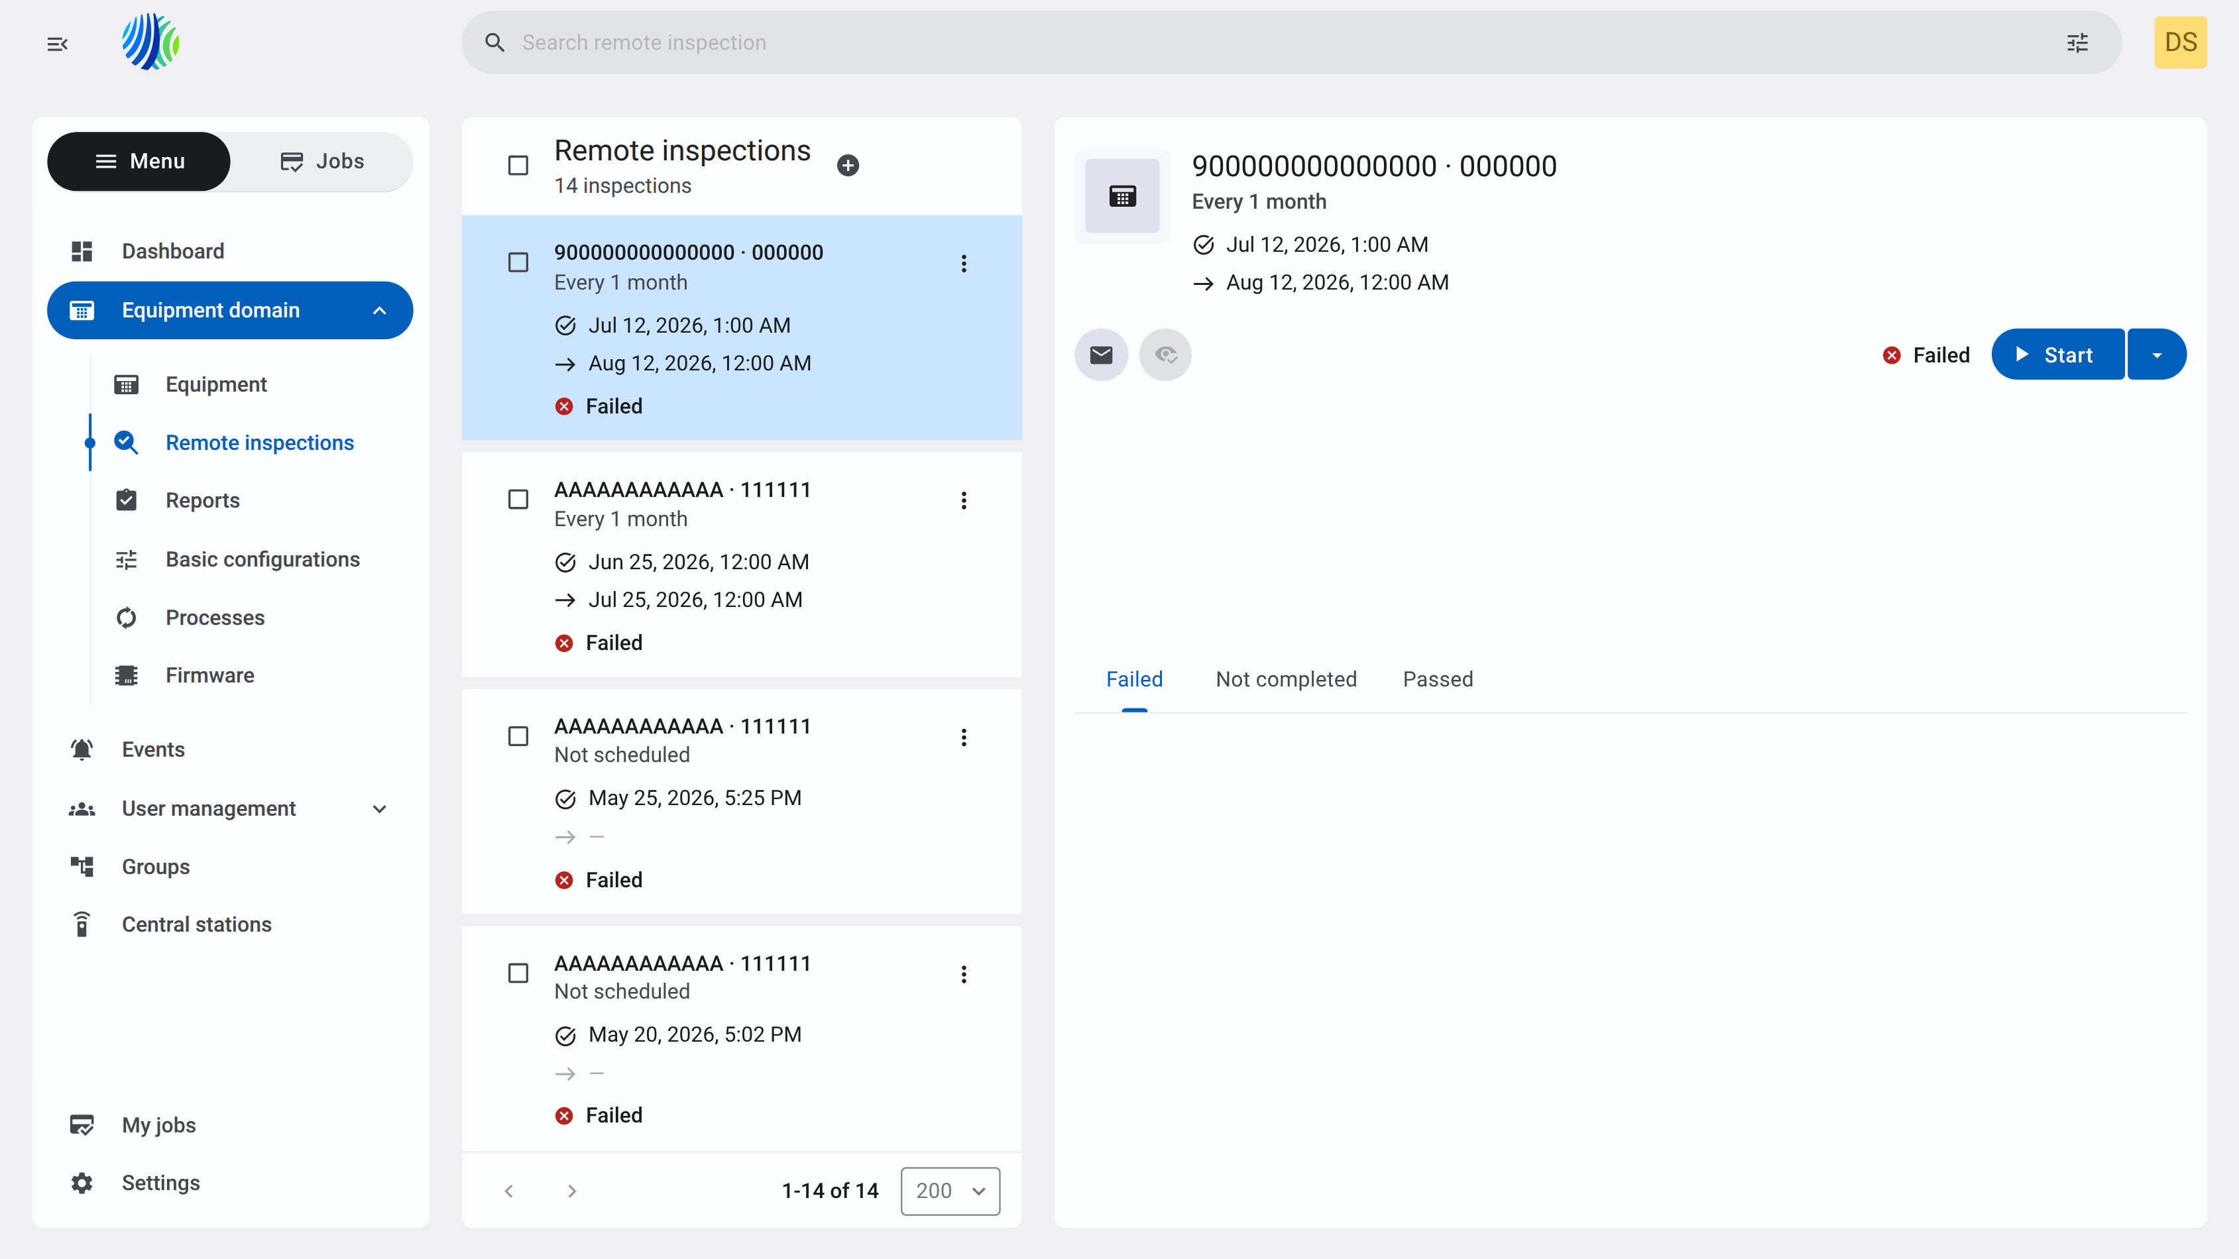Select the Not completed tab

coord(1287,679)
